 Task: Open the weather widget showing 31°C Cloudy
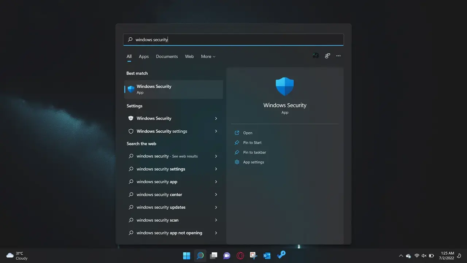[x=17, y=256]
